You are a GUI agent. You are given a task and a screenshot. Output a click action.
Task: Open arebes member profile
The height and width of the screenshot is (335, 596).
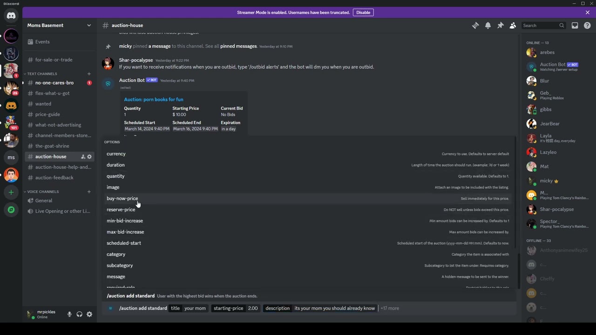(x=557, y=53)
